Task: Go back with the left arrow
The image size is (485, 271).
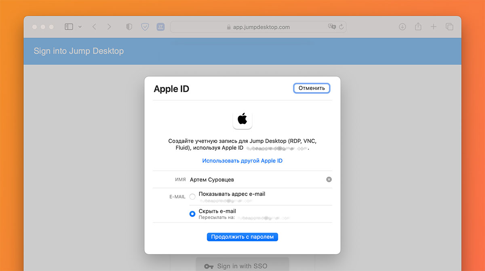Action: tap(94, 27)
